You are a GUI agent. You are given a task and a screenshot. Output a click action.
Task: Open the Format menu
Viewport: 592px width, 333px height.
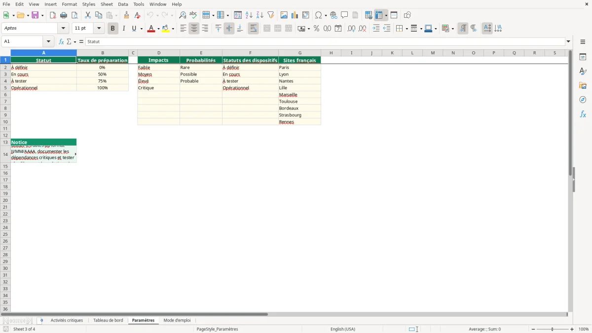click(70, 4)
